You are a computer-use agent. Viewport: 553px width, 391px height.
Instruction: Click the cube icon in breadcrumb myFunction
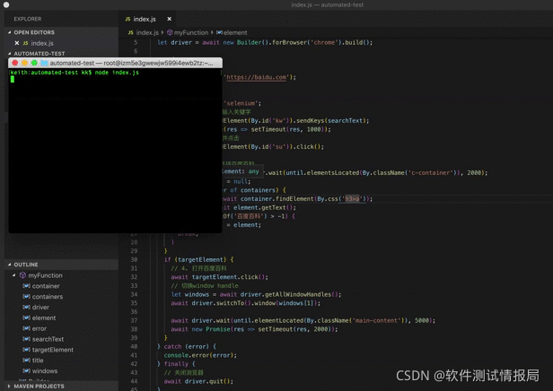170,32
